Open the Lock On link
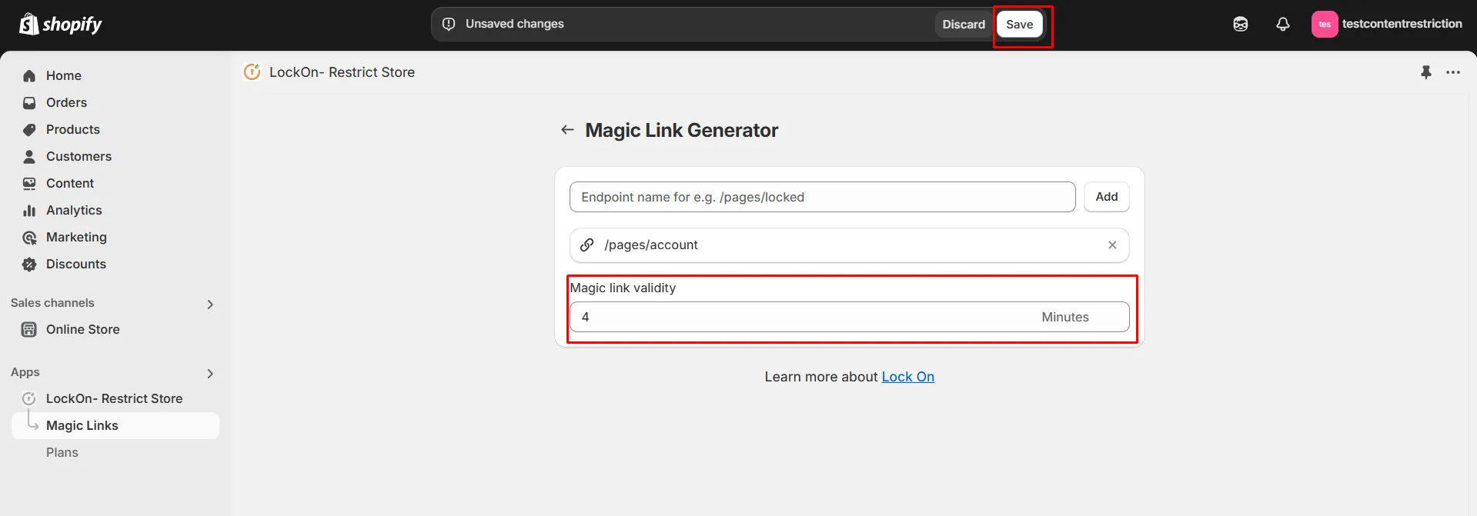1477x516 pixels. click(x=907, y=377)
